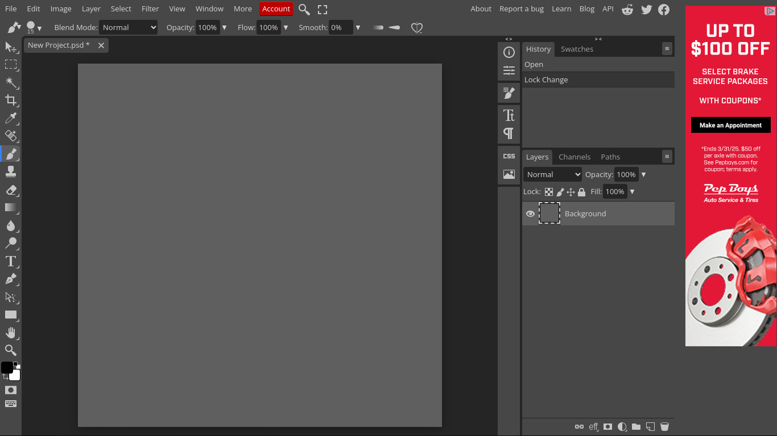The height and width of the screenshot is (436, 777).
Task: Toggle lock transparent pixels
Action: (x=549, y=192)
